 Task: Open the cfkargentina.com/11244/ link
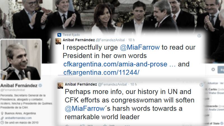[101, 73]
